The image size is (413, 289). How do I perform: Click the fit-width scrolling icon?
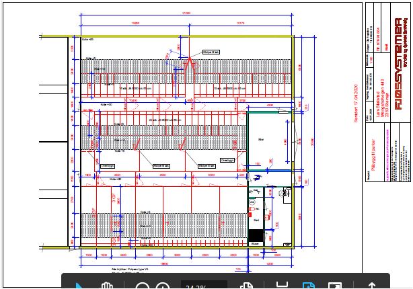[x=283, y=285]
